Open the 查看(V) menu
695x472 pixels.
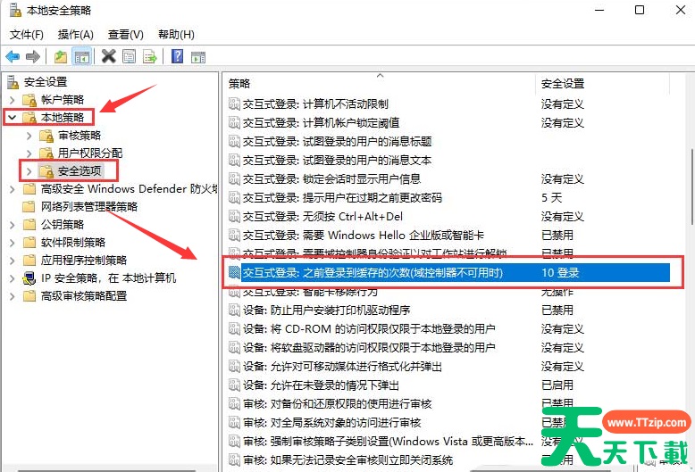(125, 35)
